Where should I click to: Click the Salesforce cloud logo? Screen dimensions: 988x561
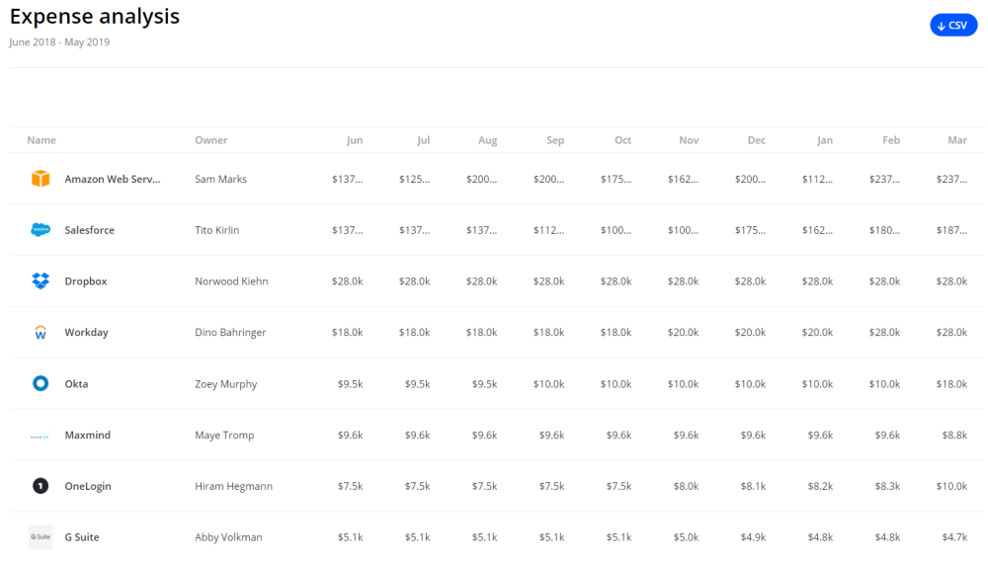coord(41,230)
